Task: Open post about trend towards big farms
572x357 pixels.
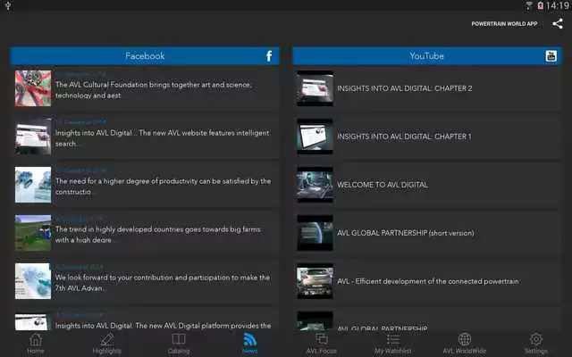Action: coord(145,233)
